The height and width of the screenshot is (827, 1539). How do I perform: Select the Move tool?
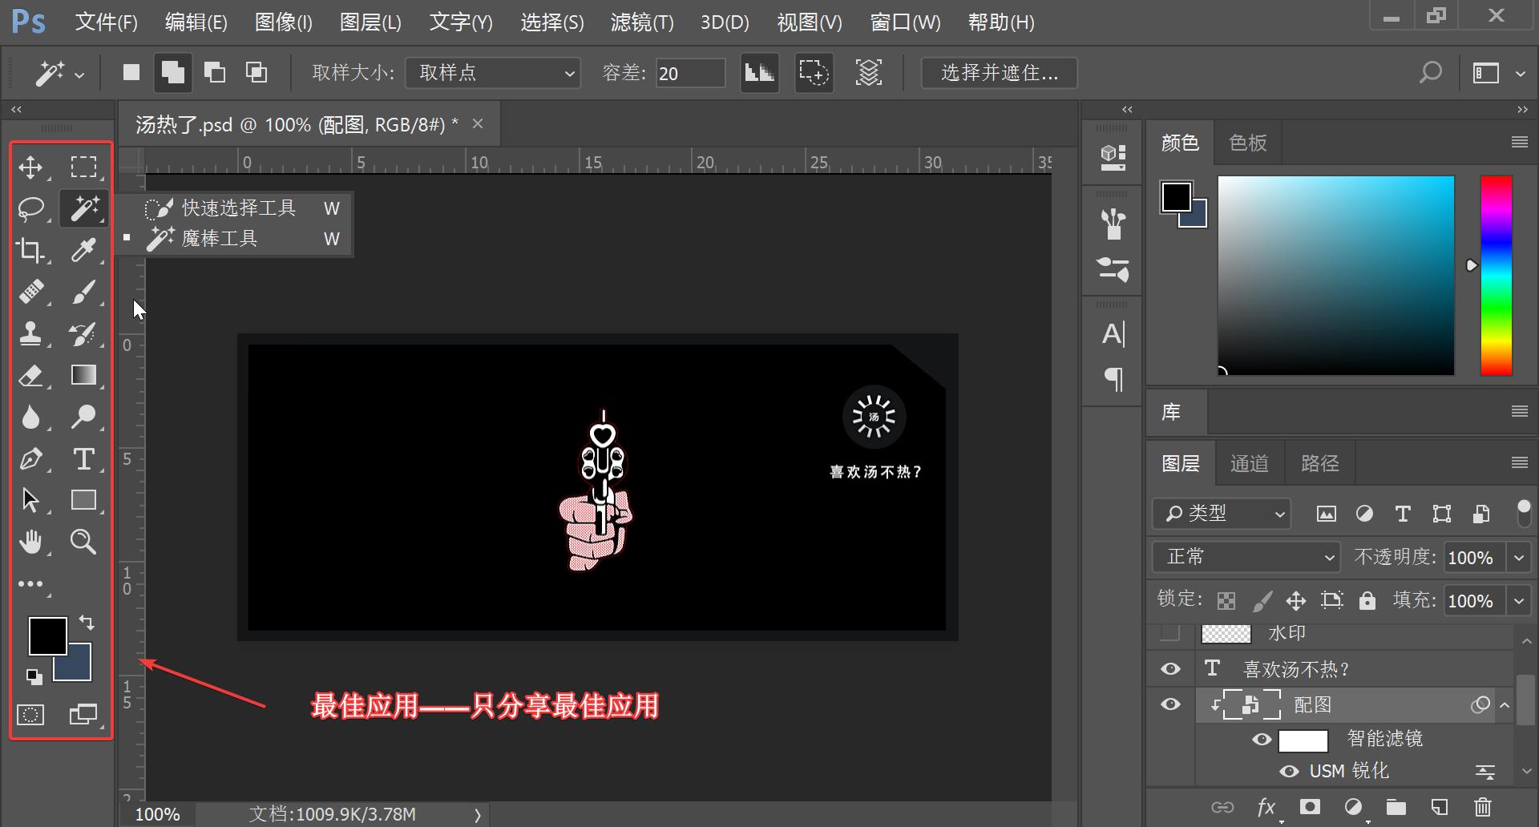pos(31,167)
